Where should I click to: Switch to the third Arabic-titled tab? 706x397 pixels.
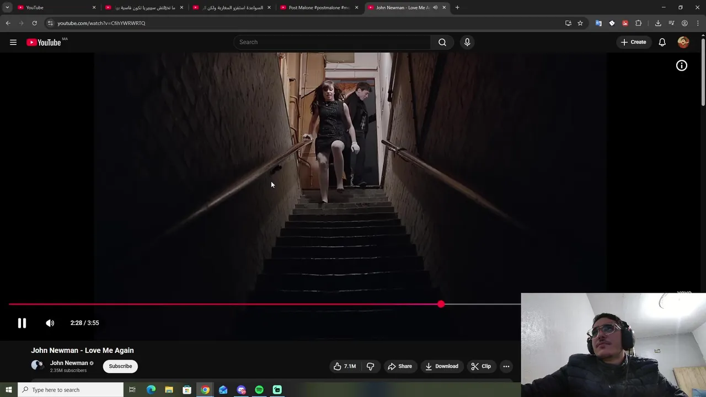232,7
